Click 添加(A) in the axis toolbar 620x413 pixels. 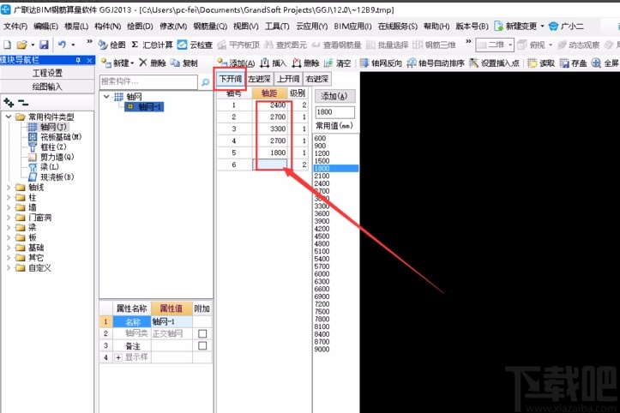(x=236, y=63)
